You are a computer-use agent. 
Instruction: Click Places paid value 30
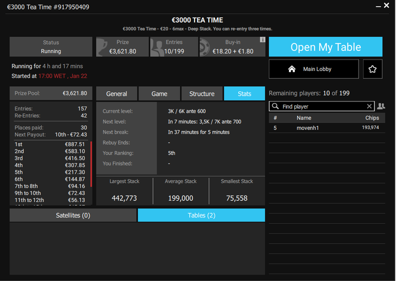pyautogui.click(x=84, y=127)
